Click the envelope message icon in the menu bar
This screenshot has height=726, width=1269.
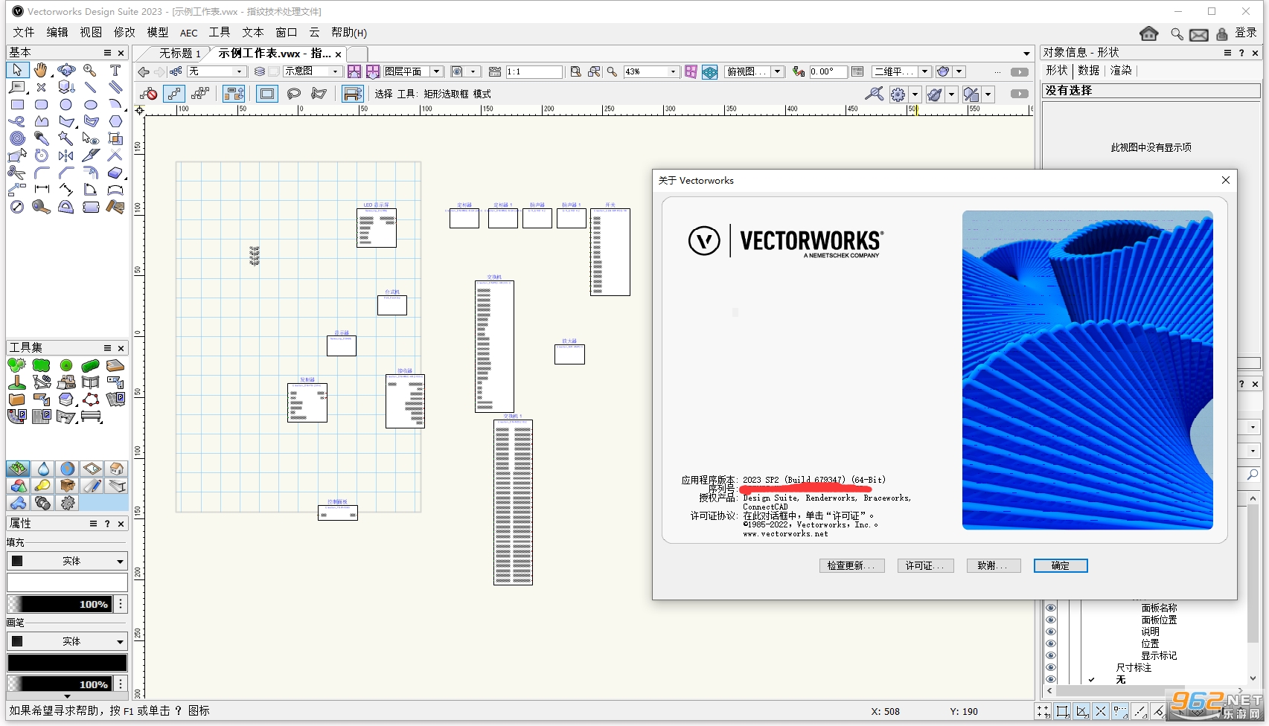coord(1199,34)
